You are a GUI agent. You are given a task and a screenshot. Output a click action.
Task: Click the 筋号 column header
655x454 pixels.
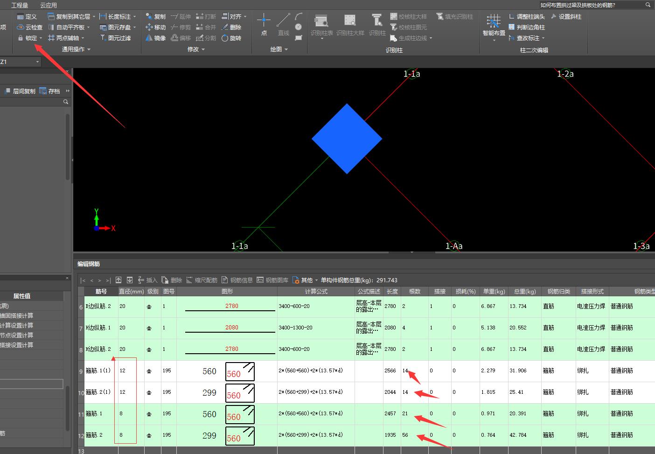tap(101, 291)
